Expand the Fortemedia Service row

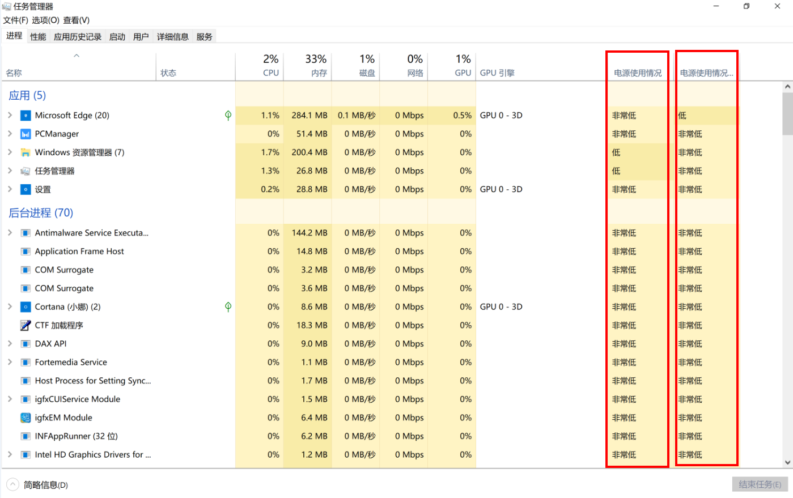point(10,363)
